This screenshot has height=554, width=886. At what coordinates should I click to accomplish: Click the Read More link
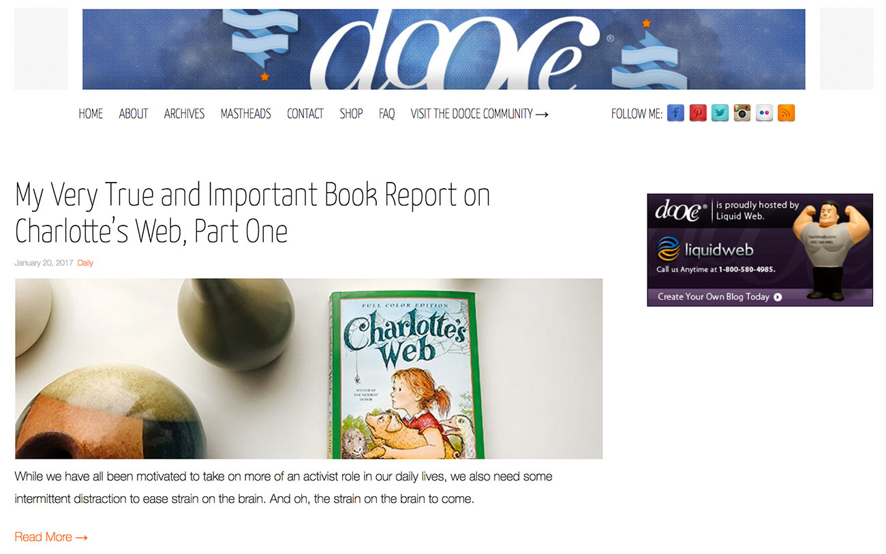point(51,537)
